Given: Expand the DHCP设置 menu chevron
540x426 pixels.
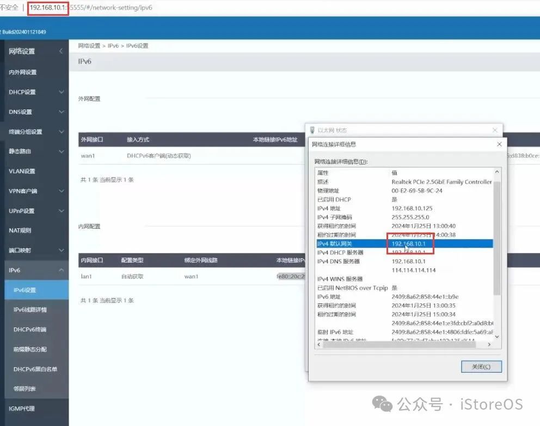Looking at the screenshot, I should click(x=62, y=92).
